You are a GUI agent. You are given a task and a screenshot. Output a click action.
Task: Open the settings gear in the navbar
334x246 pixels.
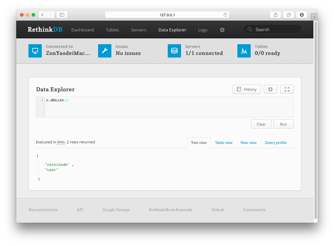222,30
